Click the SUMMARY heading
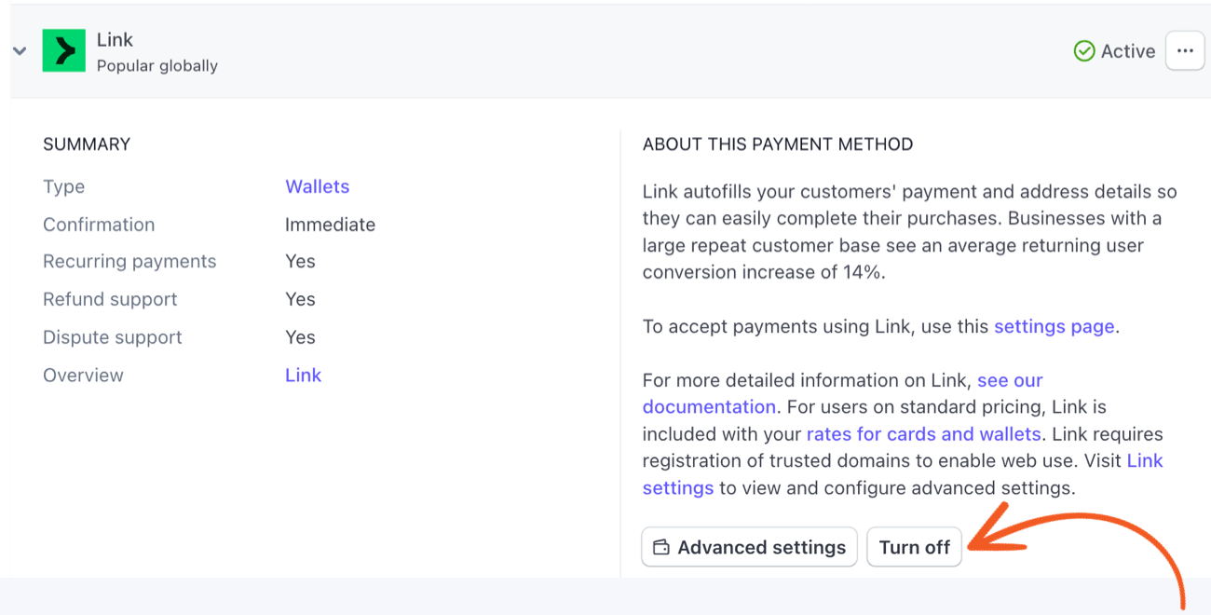Screen dimensions: 1211x615 (87, 144)
